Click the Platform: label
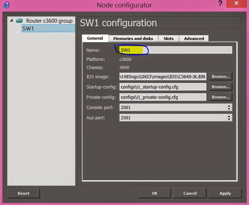The width and height of the screenshot is (249, 205). (x=96, y=59)
